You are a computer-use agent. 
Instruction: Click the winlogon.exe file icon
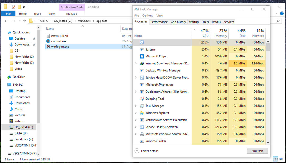click(x=48, y=47)
